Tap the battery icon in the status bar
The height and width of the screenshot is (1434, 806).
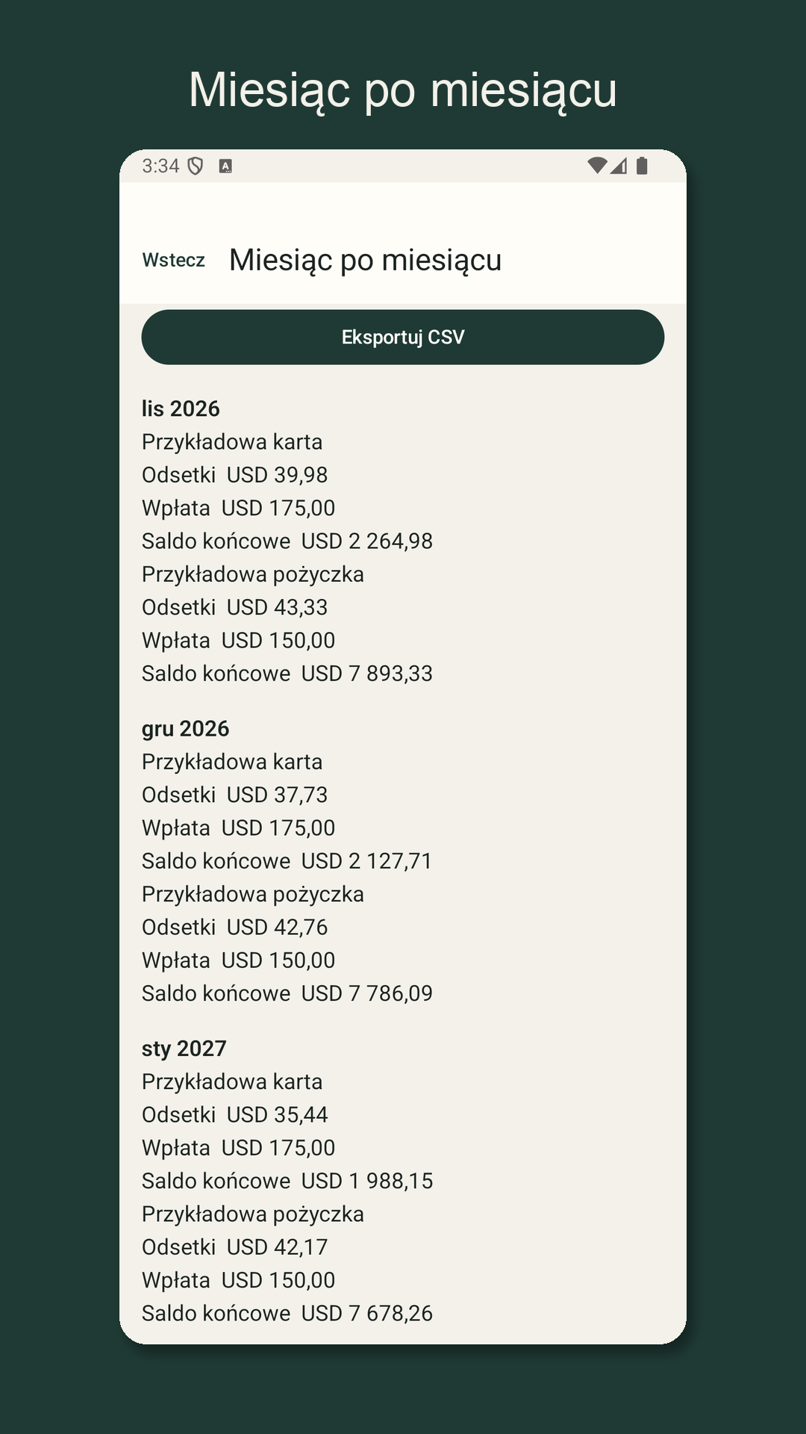642,165
